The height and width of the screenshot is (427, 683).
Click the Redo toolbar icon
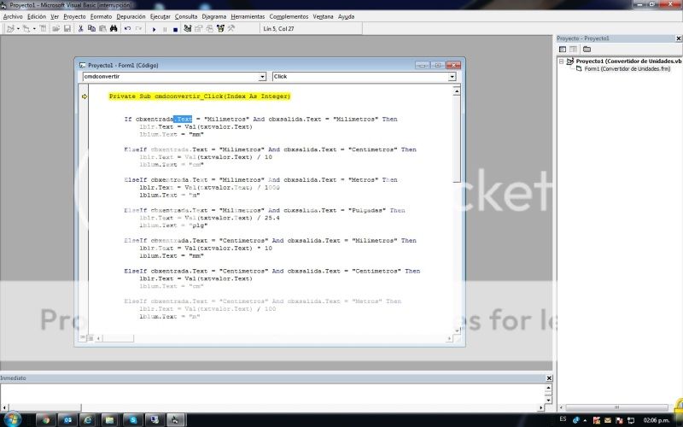click(138, 29)
